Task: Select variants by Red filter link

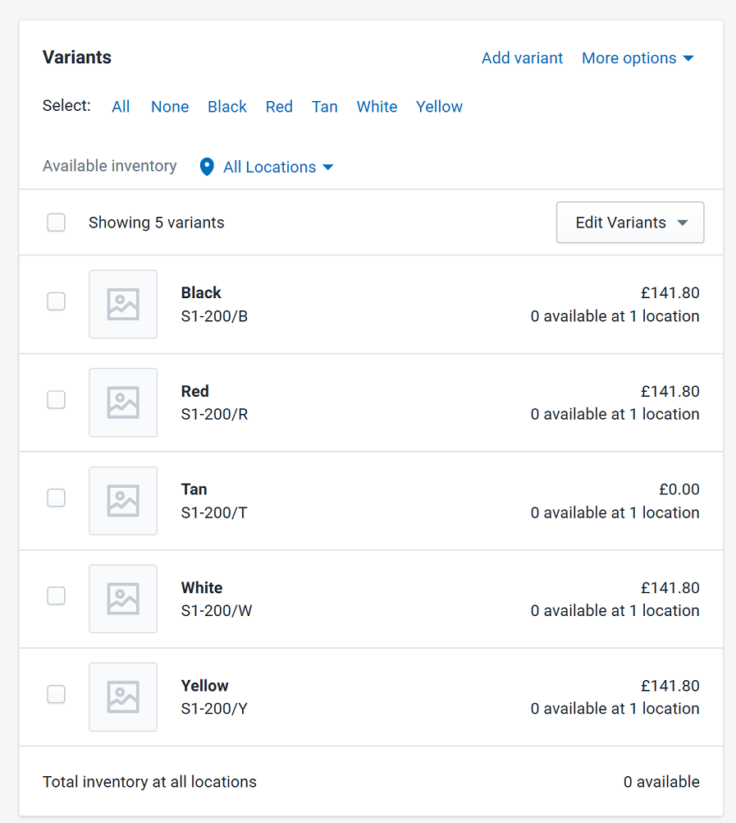Action: (279, 107)
